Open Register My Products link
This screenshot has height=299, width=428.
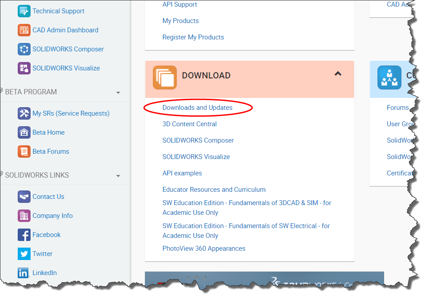coord(193,37)
